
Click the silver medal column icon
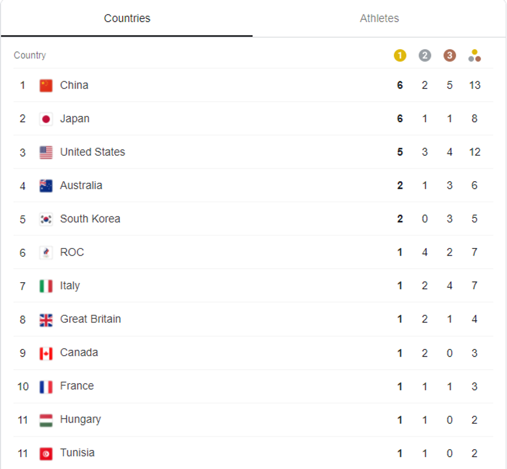[x=425, y=56]
